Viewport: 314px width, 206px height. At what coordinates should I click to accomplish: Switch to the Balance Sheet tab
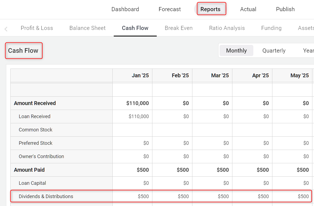click(x=87, y=28)
